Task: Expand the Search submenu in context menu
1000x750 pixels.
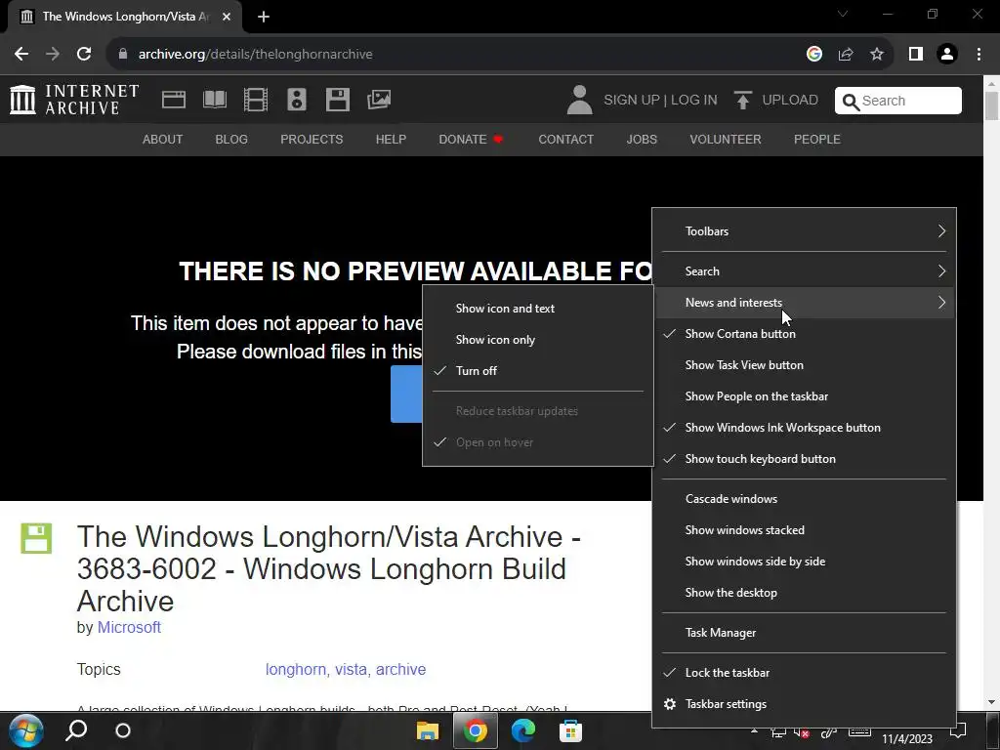Action: (x=804, y=271)
